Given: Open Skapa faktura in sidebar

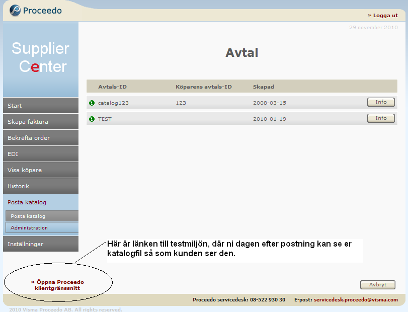Looking at the screenshot, I should click(x=41, y=122).
